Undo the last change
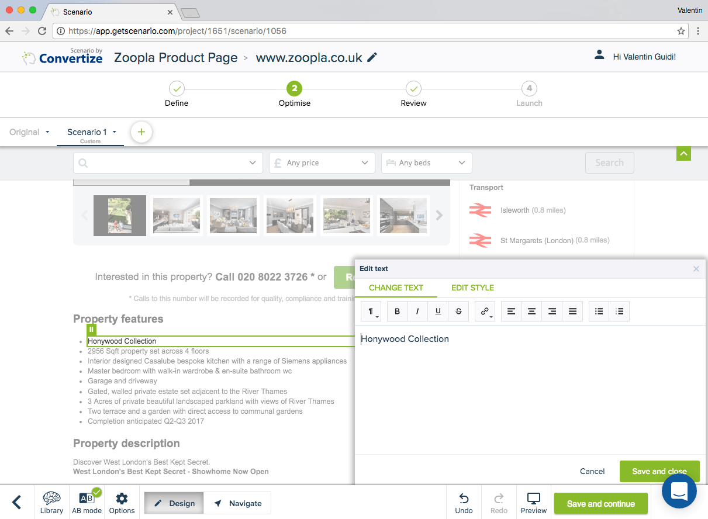This screenshot has width=708, height=519. [464, 503]
